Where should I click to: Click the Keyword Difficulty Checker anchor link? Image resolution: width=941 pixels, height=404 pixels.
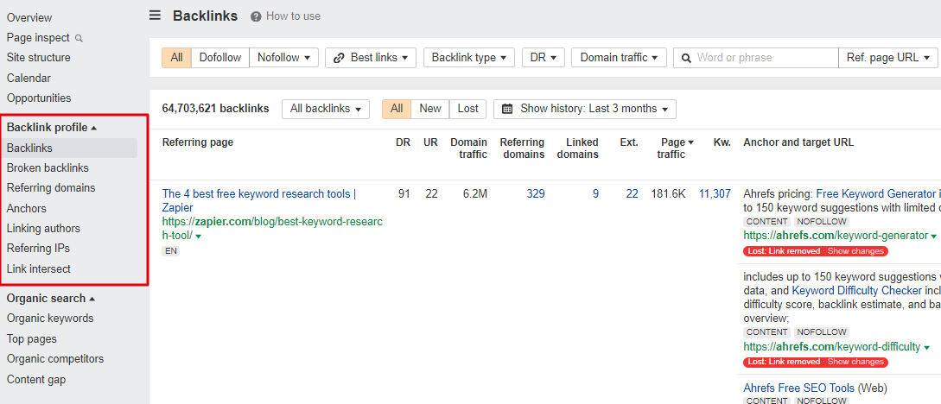857,291
